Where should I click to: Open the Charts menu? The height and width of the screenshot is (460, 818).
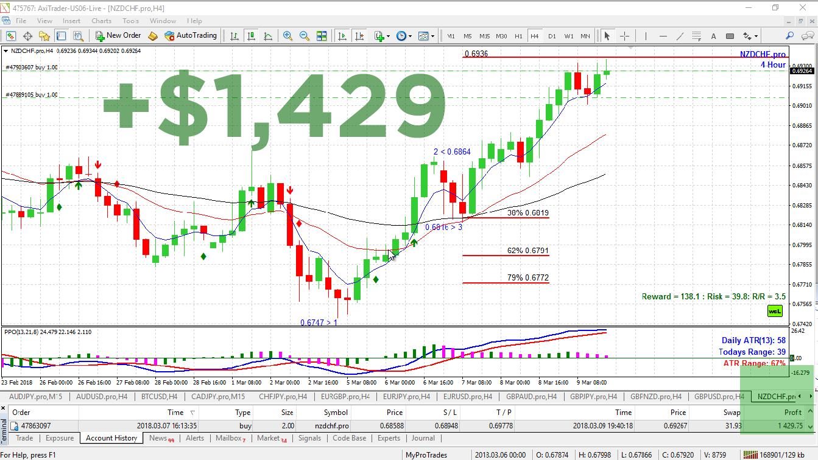(102, 21)
